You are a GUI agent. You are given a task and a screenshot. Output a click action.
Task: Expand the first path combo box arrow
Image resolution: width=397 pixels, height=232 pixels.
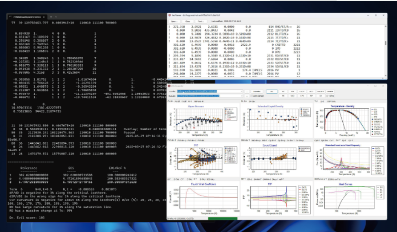coord(242,92)
